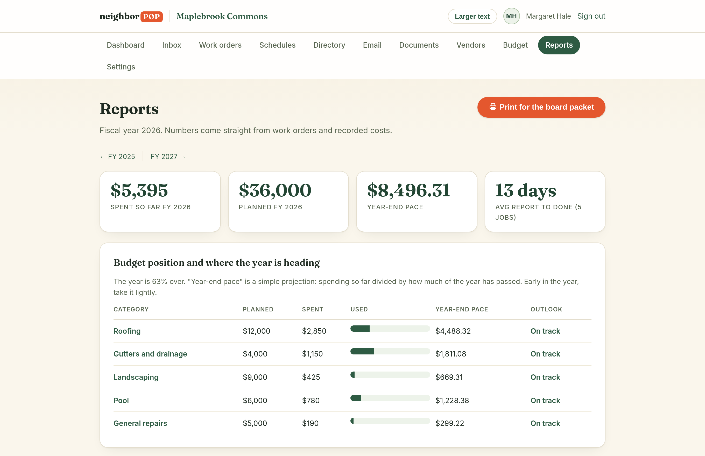The width and height of the screenshot is (705, 456).
Task: Click the General repairs used bar
Action: [390, 421]
